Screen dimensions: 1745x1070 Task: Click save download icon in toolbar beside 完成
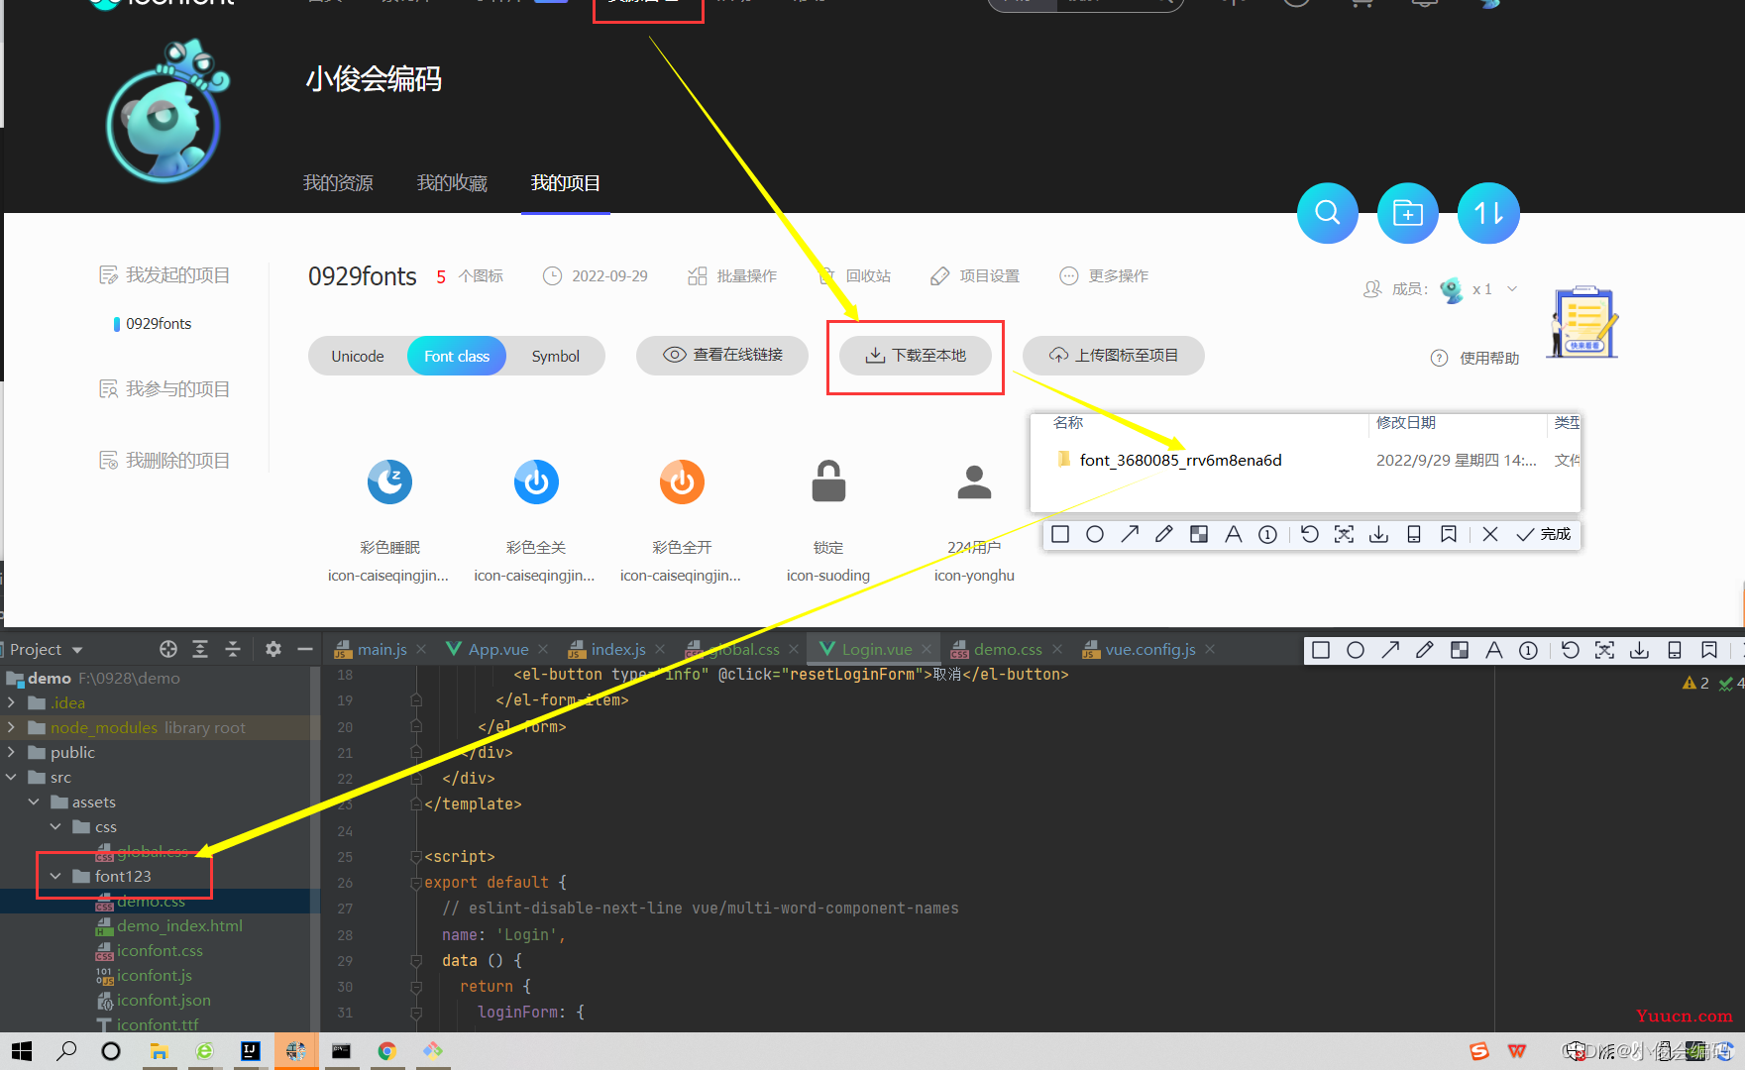pyautogui.click(x=1378, y=534)
